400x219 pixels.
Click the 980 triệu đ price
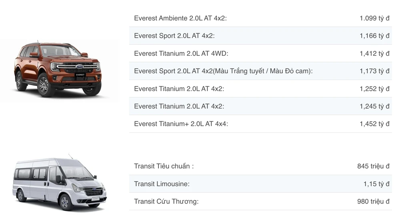(x=373, y=201)
